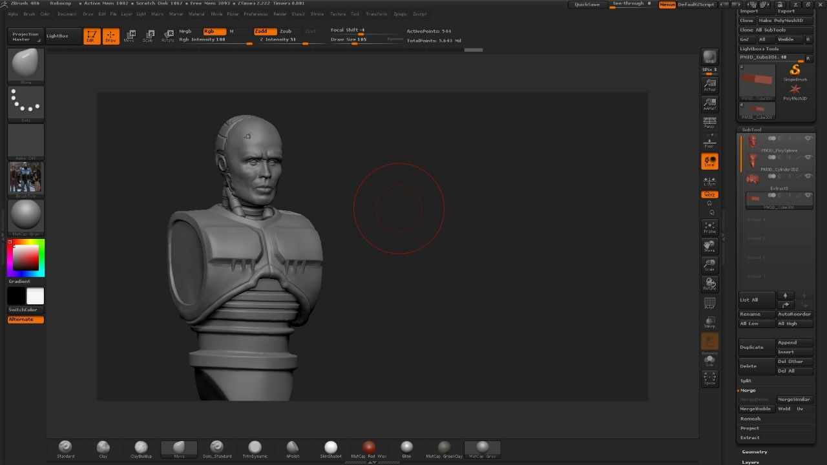Open the Alpha Off selector
Image resolution: width=827 pixels, height=465 pixels.
26,142
